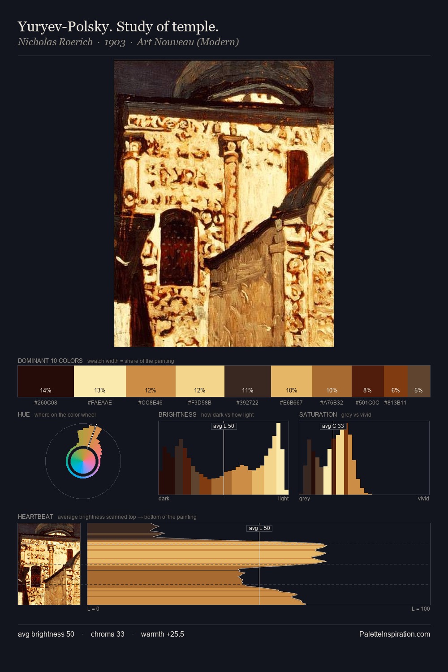Click the hex label "#FAEAAE"
The image size is (448, 672).
click(x=100, y=403)
